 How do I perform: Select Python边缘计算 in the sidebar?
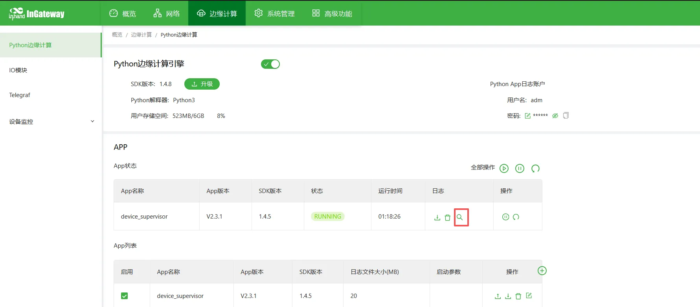pos(51,45)
